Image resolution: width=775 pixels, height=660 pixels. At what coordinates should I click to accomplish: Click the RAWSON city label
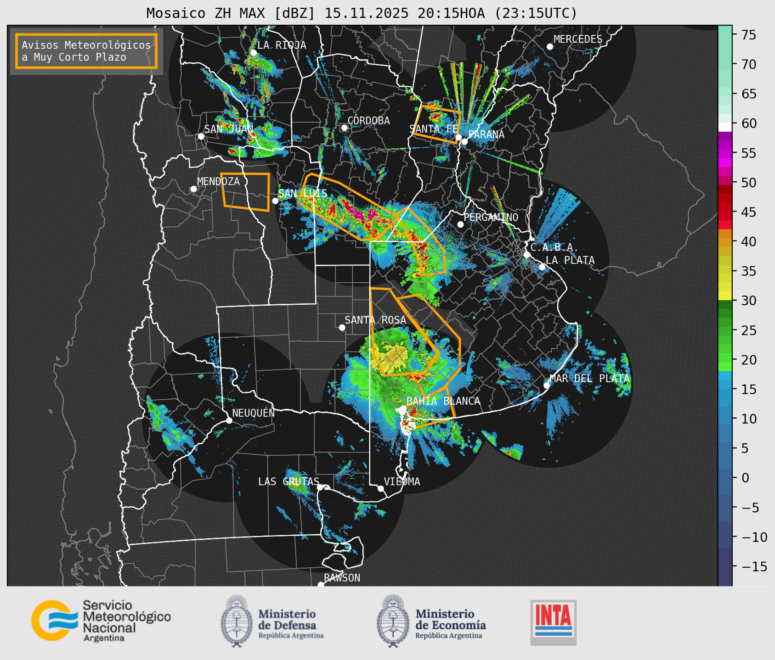pos(342,578)
